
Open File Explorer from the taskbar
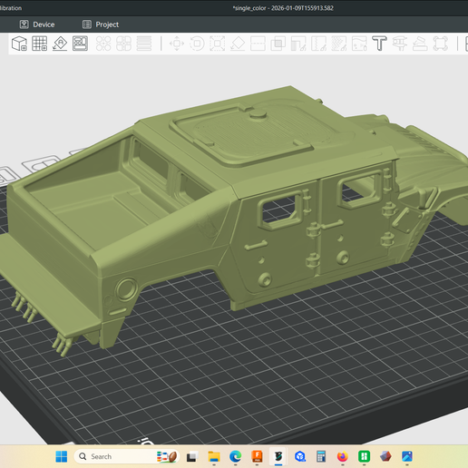click(x=214, y=456)
